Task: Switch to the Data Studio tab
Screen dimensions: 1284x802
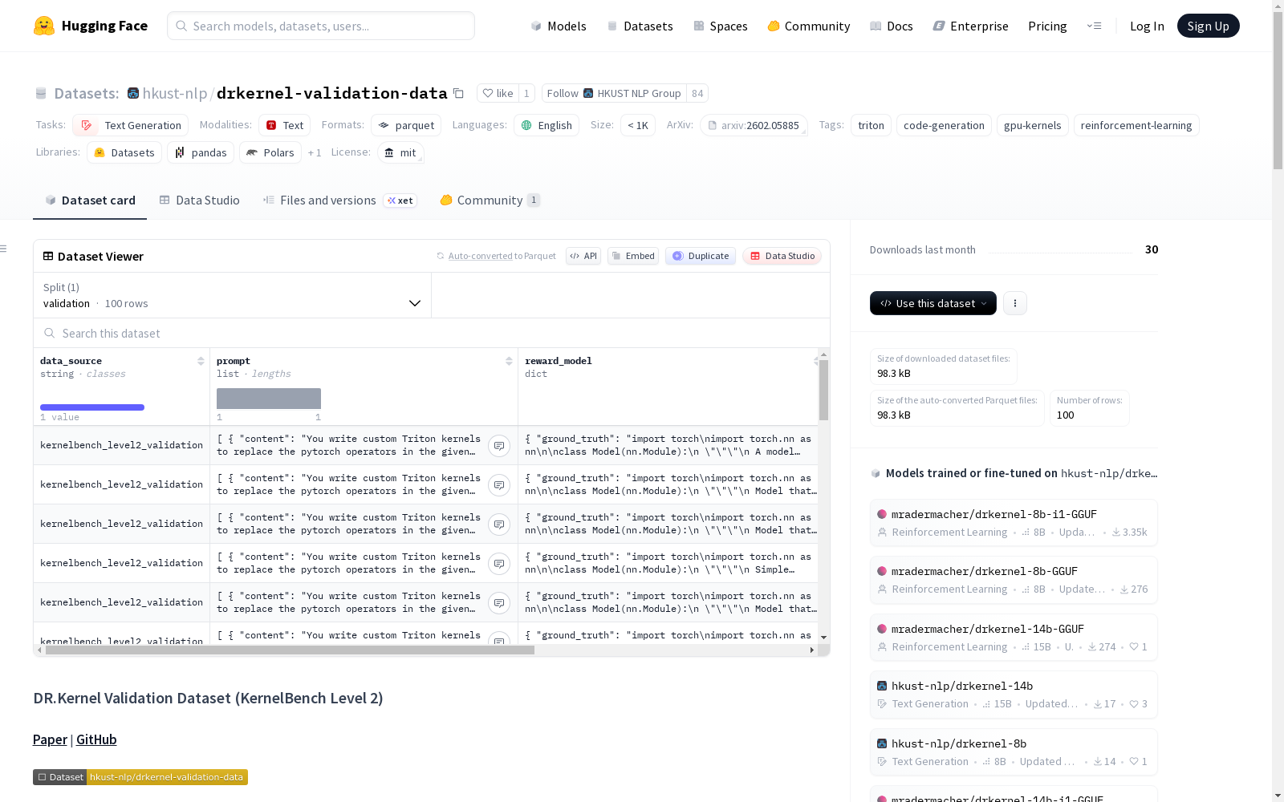Action: [x=199, y=200]
